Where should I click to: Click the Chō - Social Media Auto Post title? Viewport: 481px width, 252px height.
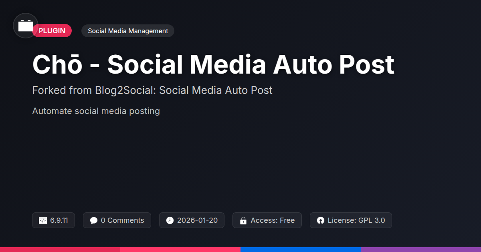[x=213, y=64]
